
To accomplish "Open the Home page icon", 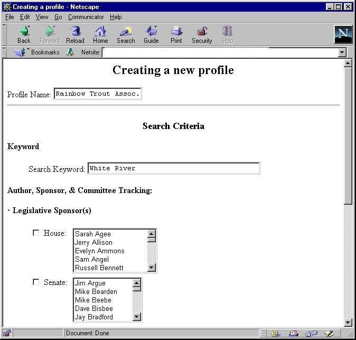I will 100,34.
